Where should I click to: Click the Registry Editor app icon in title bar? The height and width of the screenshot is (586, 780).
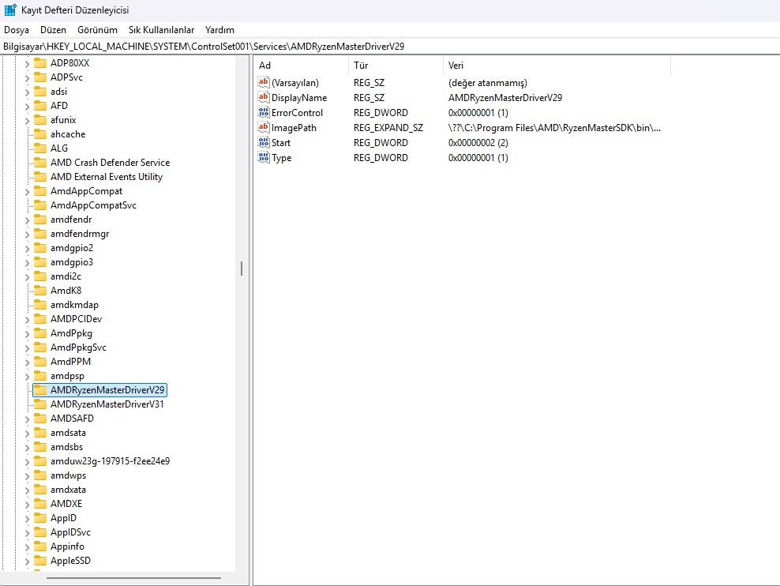(10, 10)
